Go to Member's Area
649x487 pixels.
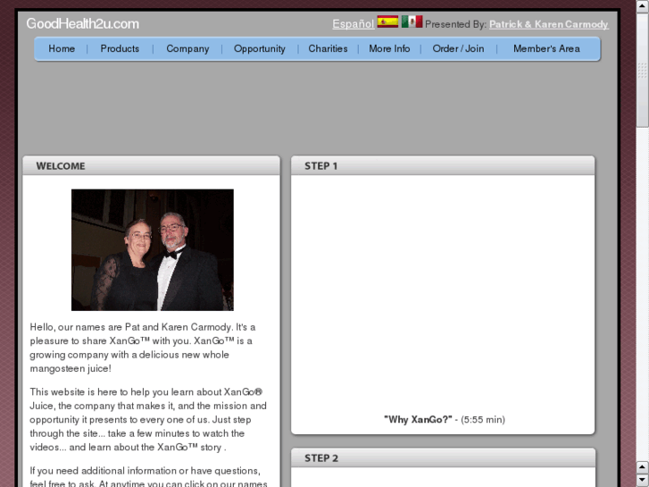click(x=546, y=48)
